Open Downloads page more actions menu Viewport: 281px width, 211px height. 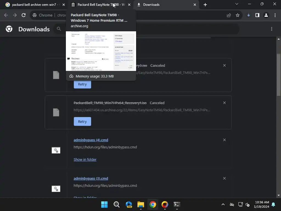click(x=272, y=29)
